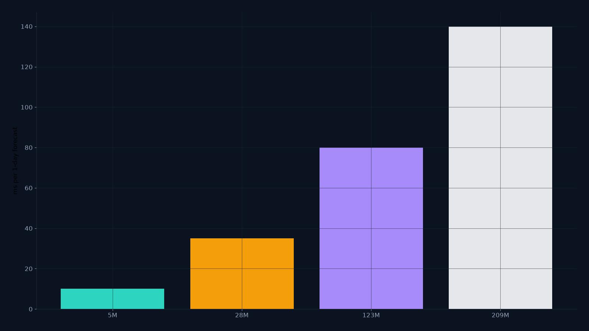589x331 pixels.
Task: Click the x-axis label 5M
Action: coord(113,316)
